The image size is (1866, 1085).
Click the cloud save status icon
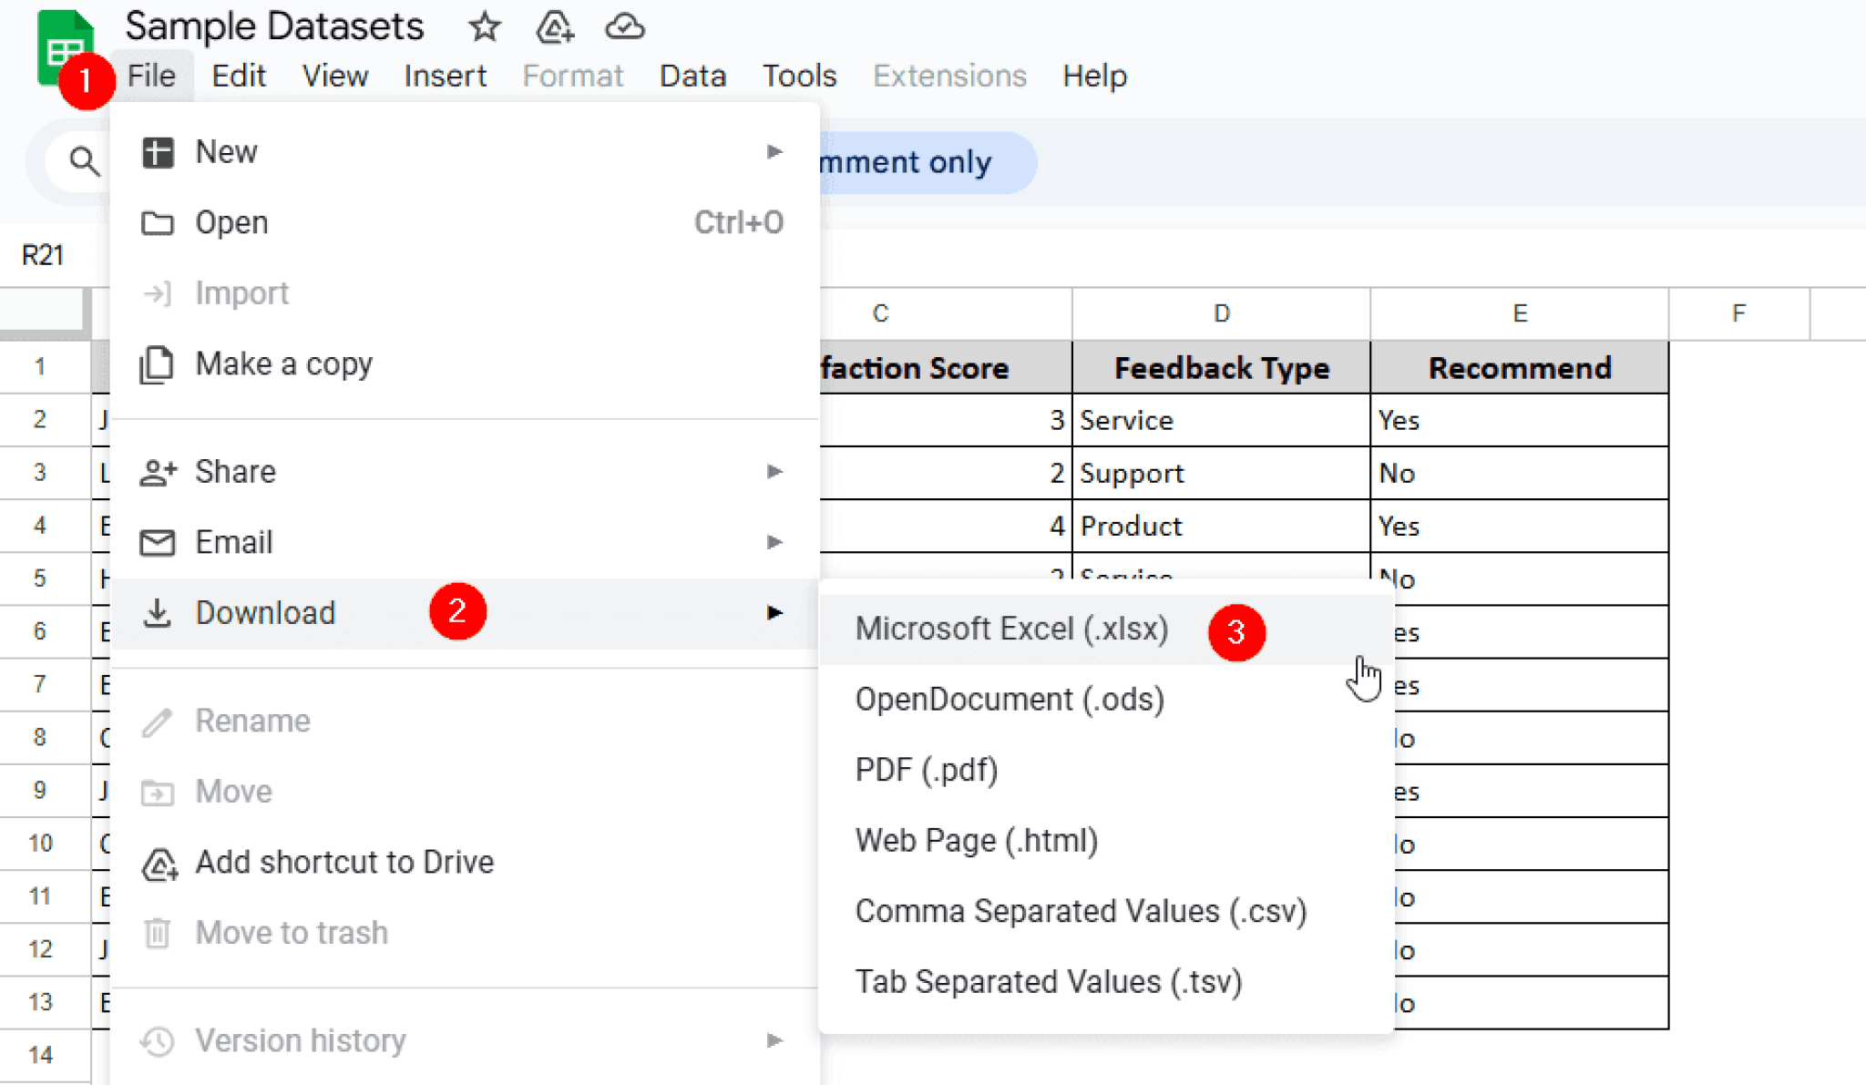tap(625, 27)
